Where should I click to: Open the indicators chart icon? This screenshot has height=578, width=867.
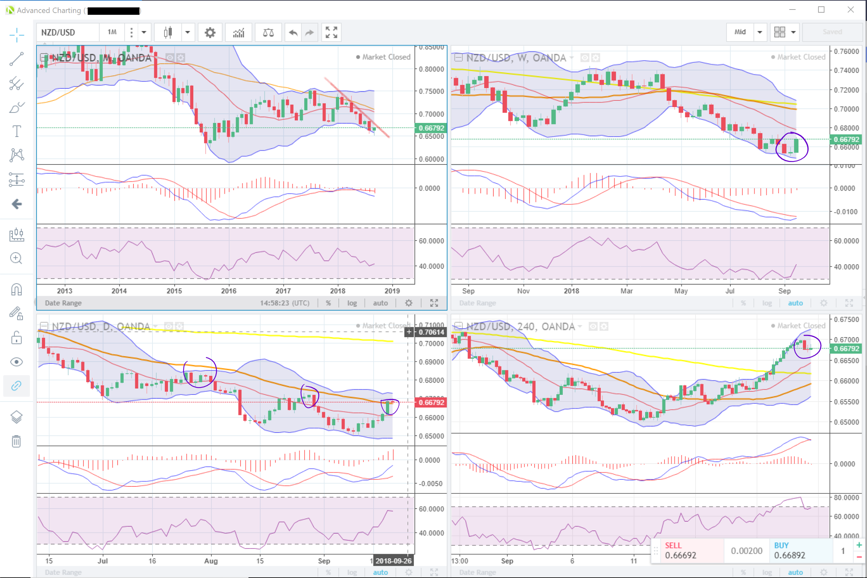pyautogui.click(x=238, y=32)
